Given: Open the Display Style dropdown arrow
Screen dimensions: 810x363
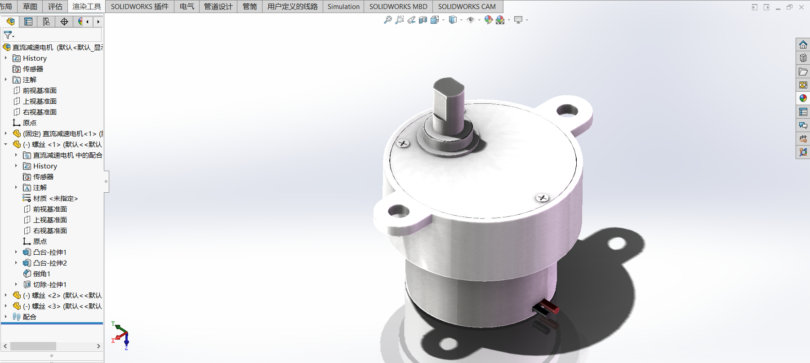Looking at the screenshot, I should (x=461, y=20).
